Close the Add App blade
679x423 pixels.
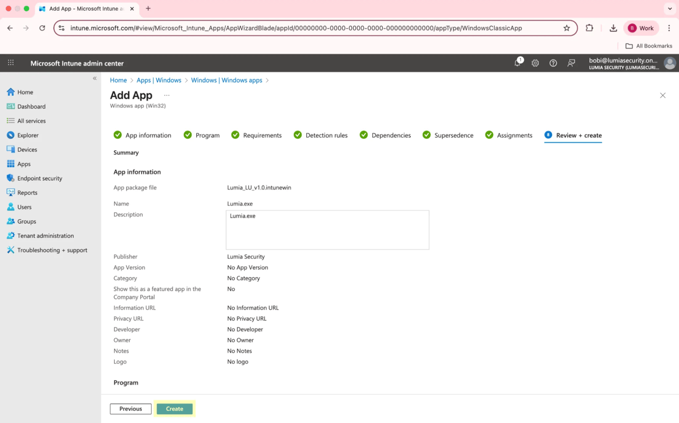pos(662,95)
